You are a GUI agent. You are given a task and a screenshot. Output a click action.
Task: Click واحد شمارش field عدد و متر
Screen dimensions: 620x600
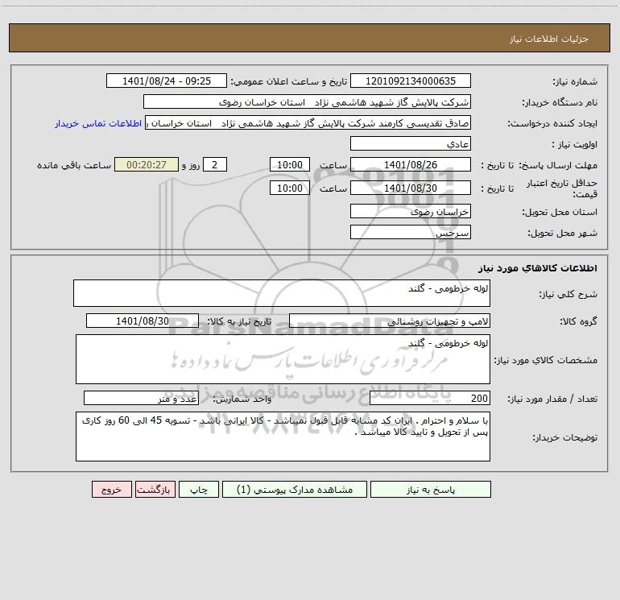point(141,399)
